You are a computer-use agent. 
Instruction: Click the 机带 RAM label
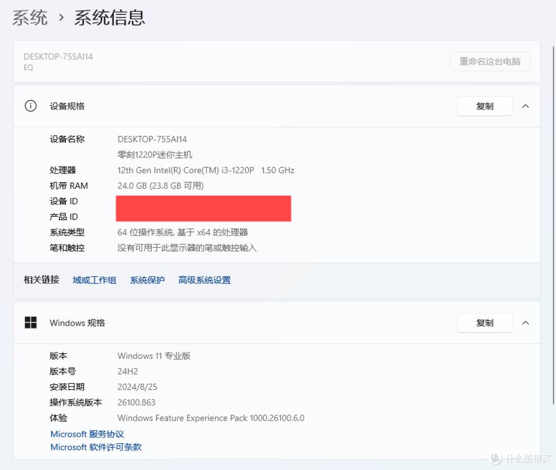coord(69,186)
